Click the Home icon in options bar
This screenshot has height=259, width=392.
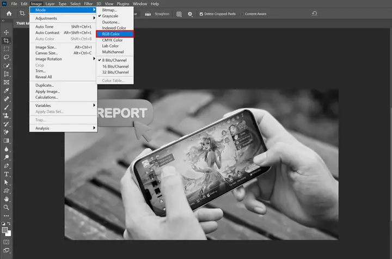pyautogui.click(x=9, y=14)
